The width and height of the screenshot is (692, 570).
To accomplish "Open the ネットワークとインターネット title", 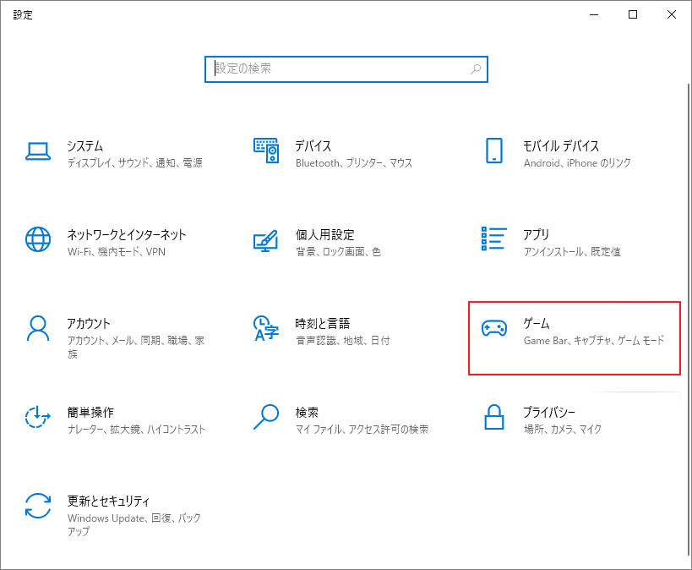I will pos(127,234).
